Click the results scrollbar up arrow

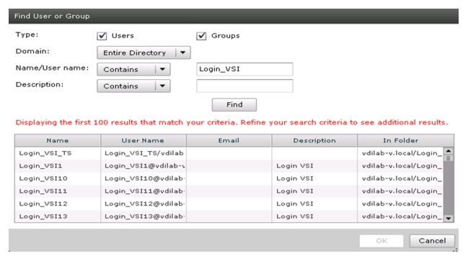449,151
